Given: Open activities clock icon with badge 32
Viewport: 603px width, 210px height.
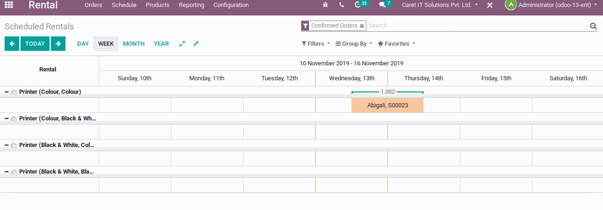Looking at the screenshot, I should coord(358,5).
